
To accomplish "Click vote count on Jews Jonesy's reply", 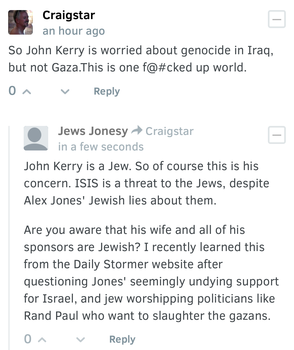I will tap(28, 339).
